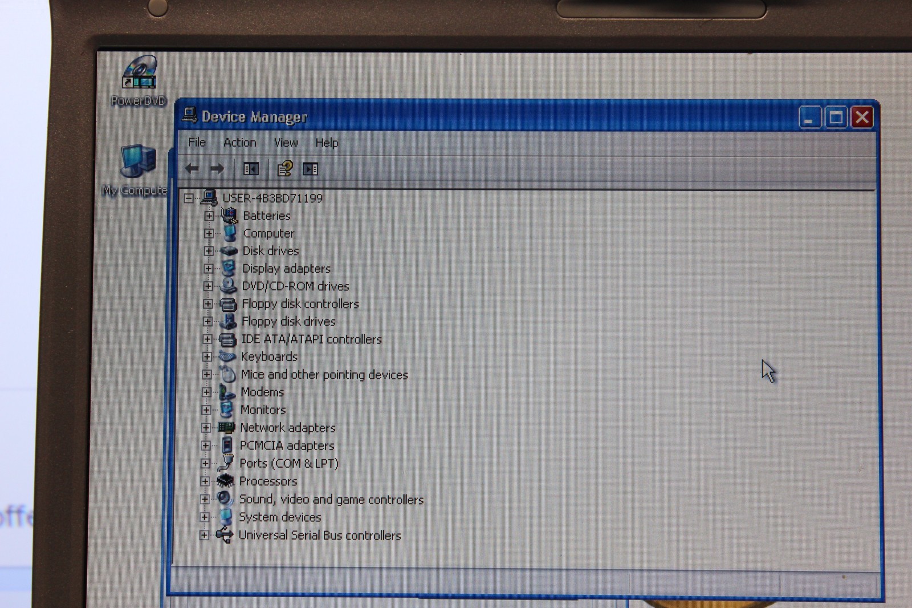
Task: Maximize the Device Manager window
Action: tap(836, 118)
